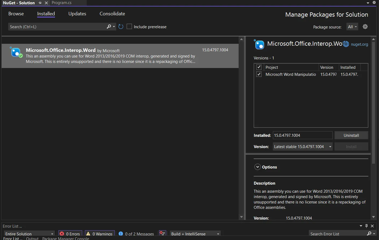Open the Package source dropdown
The image size is (379, 240).
pos(352,27)
